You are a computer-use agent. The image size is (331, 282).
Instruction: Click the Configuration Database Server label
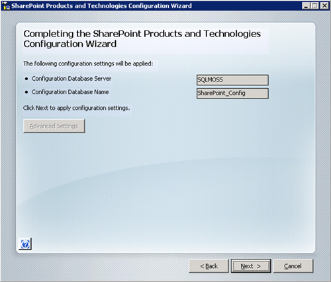(71, 79)
